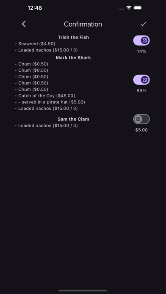The height and width of the screenshot is (294, 166).
Task: Tap the 86% share label
Action: (x=141, y=90)
